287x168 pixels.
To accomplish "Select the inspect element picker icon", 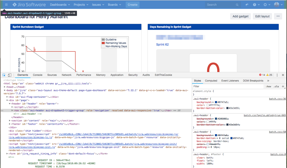I will pyautogui.click(x=4, y=75).
